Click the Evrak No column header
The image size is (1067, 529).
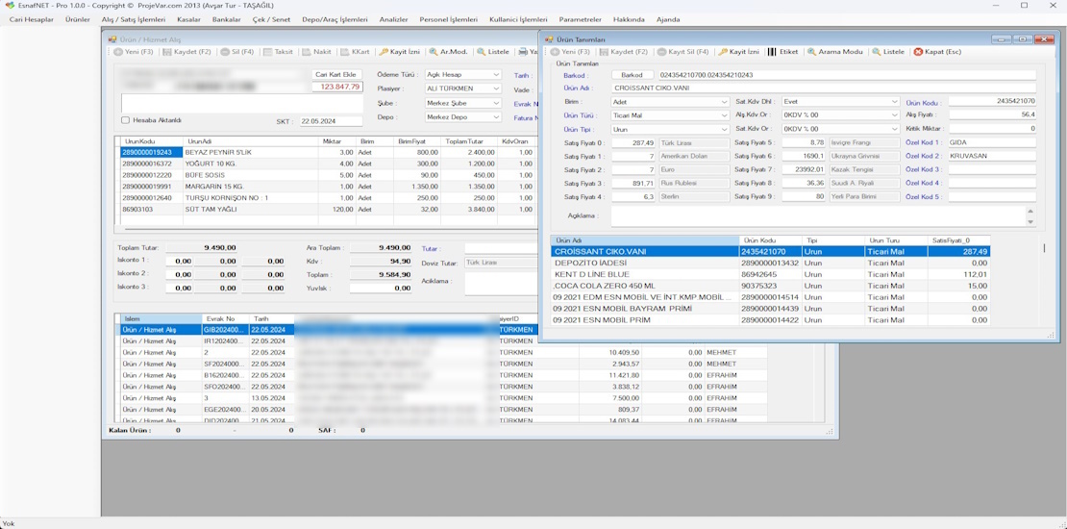[225, 318]
